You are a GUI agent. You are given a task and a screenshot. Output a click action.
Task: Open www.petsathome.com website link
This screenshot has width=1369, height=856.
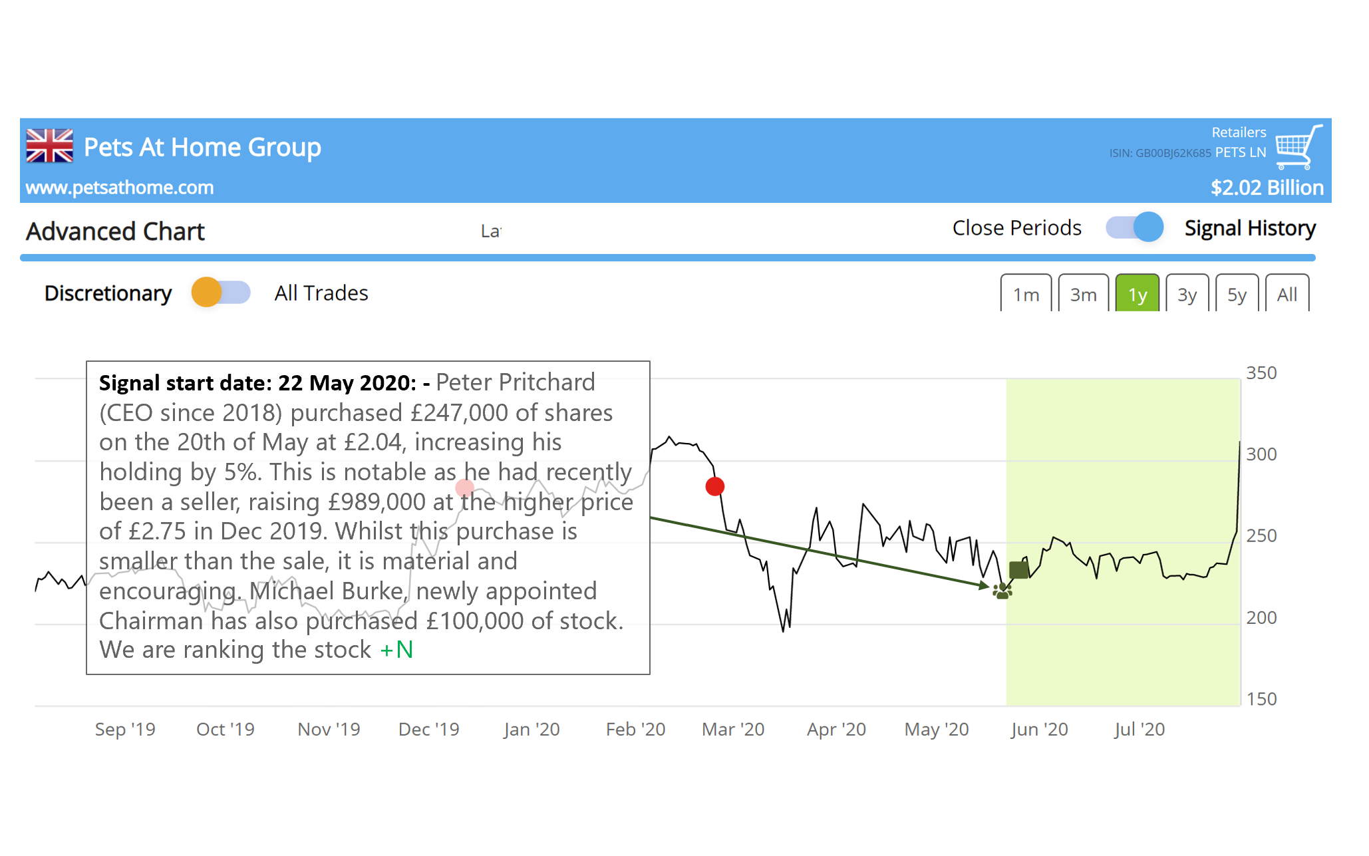pyautogui.click(x=120, y=188)
